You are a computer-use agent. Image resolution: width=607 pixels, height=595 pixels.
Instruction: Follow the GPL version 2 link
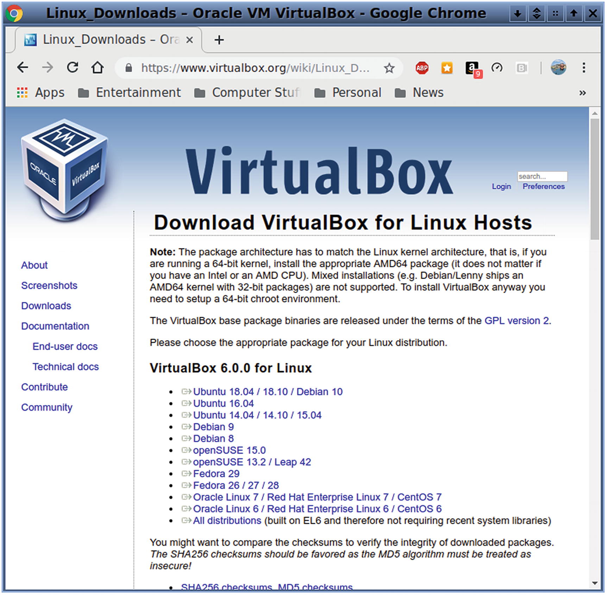(517, 321)
